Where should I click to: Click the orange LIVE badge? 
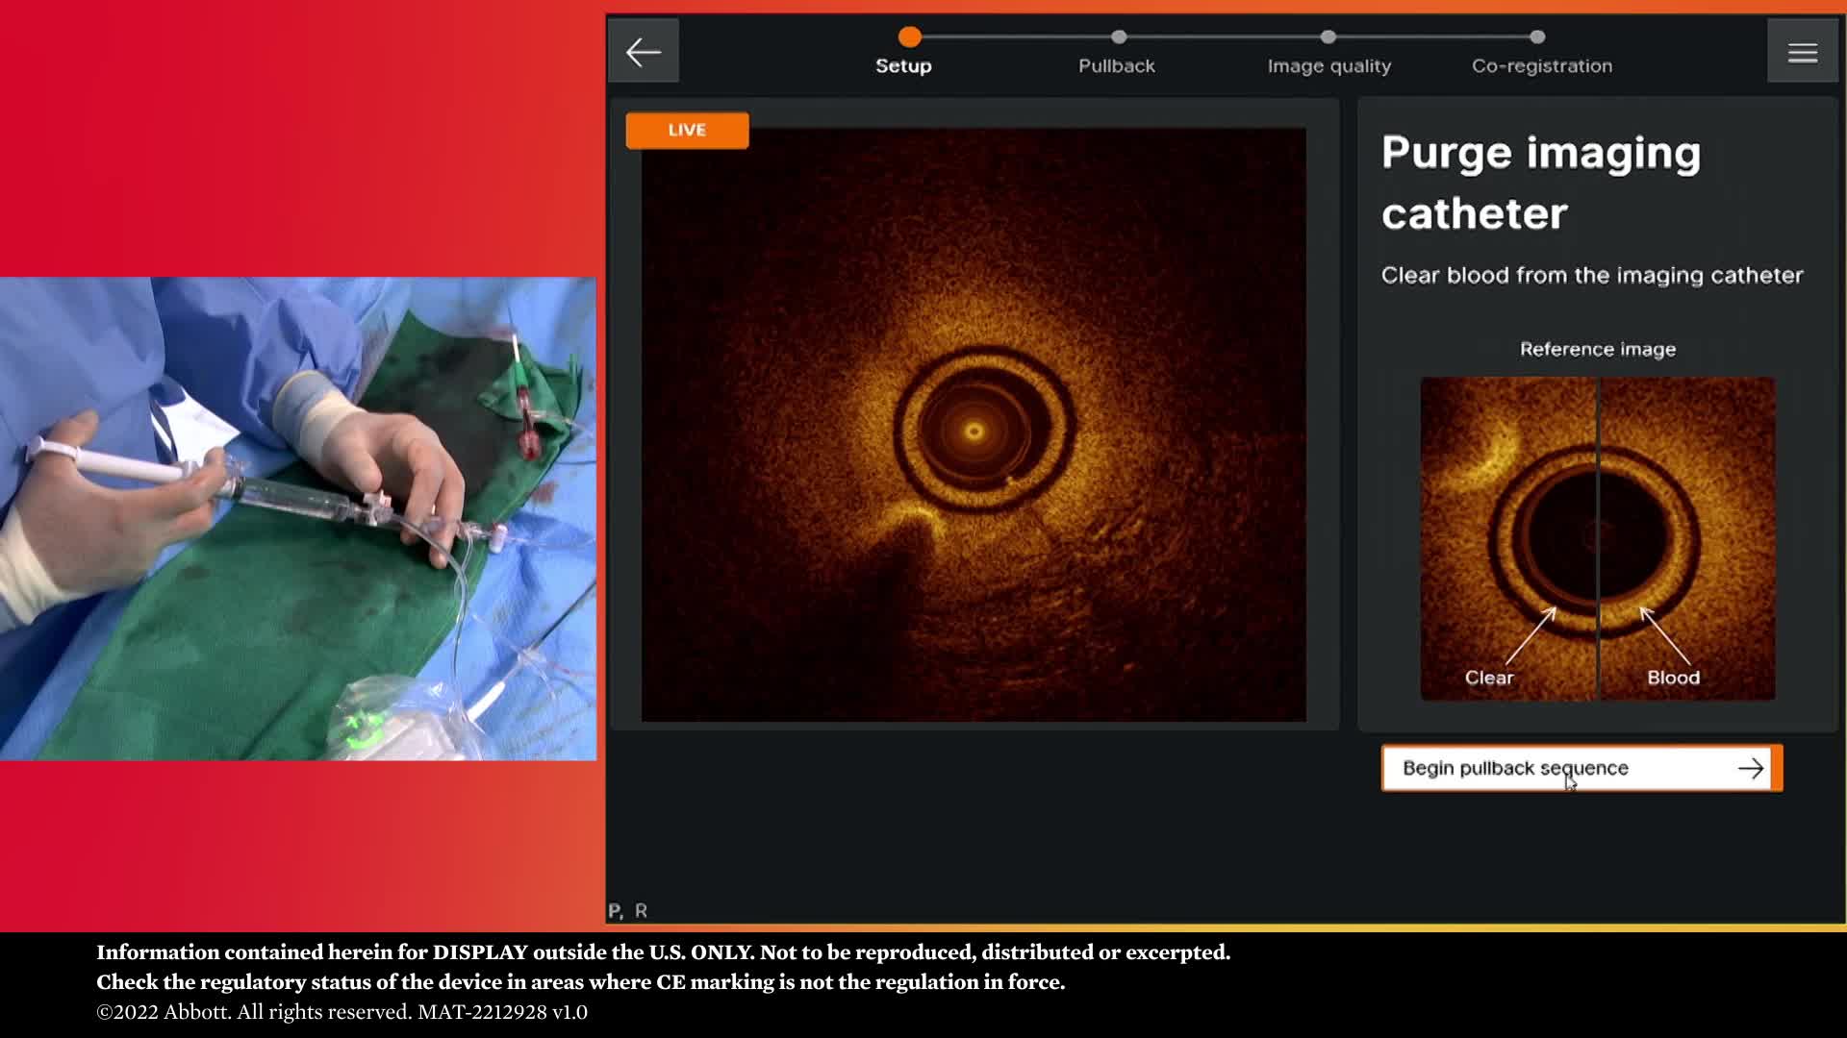tap(687, 131)
